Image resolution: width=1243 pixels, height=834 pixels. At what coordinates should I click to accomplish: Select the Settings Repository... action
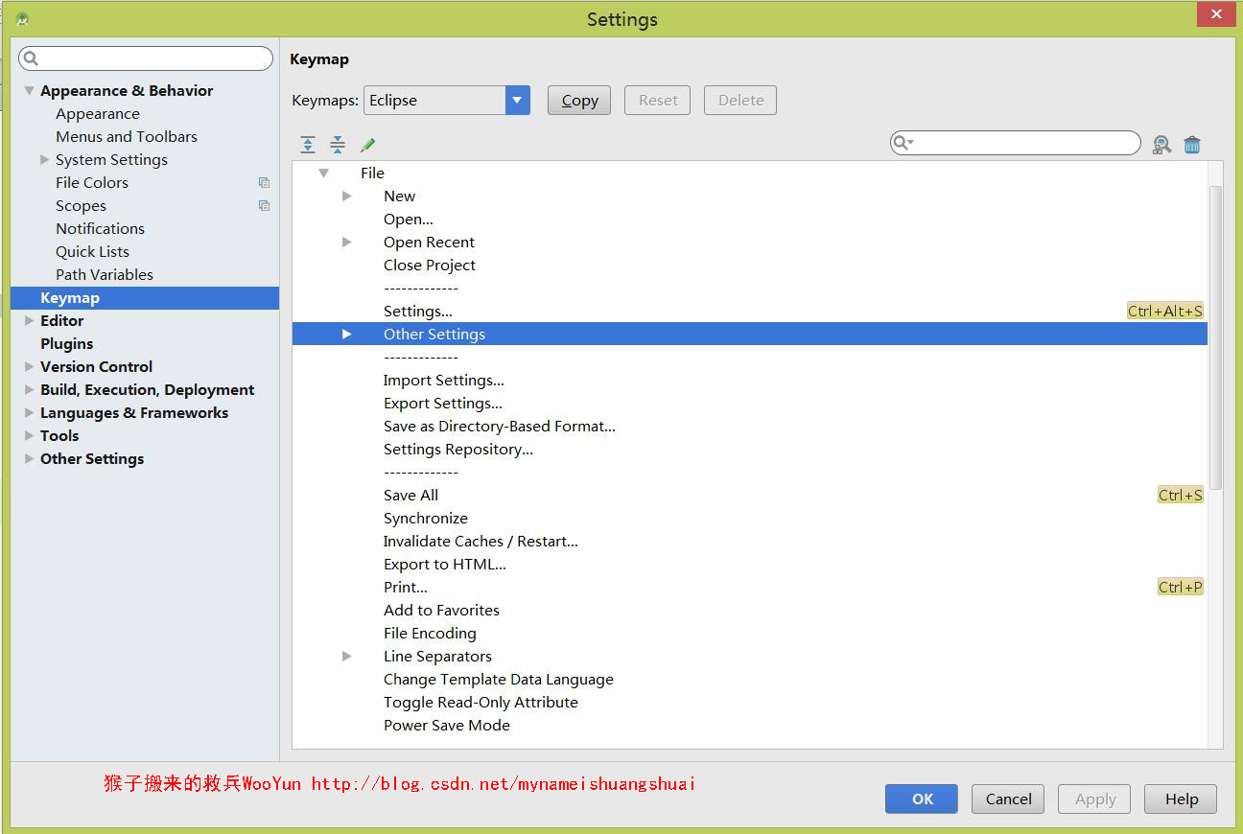tap(458, 449)
